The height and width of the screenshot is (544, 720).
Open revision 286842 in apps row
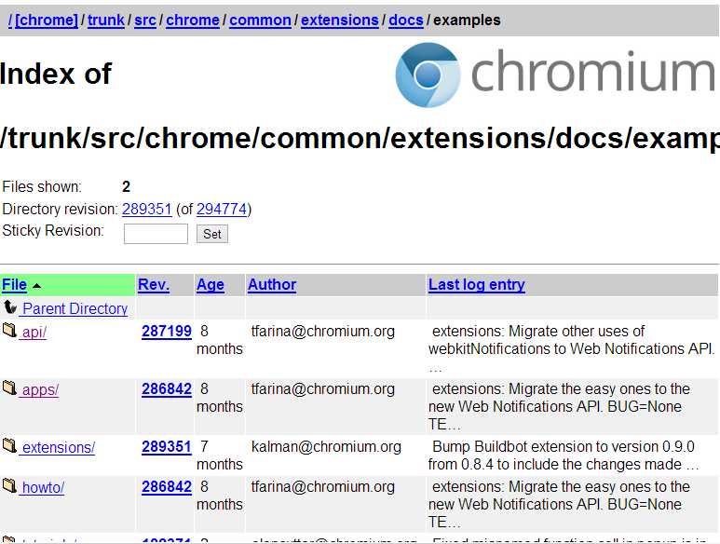(167, 388)
